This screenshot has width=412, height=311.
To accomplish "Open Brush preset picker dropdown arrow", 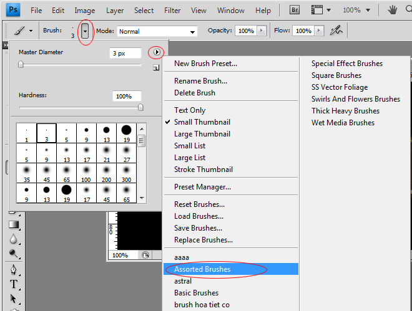I will pos(85,31).
